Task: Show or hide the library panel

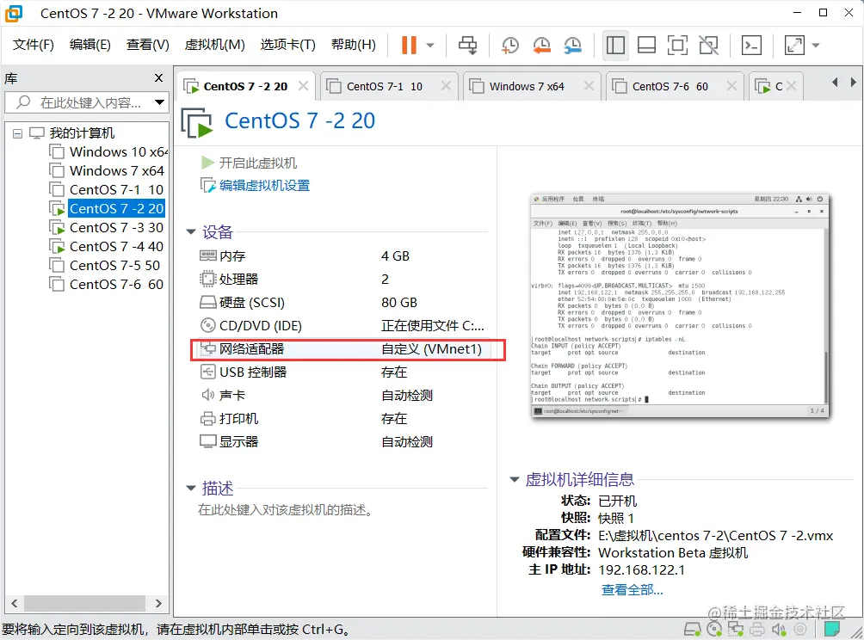Action: [615, 46]
